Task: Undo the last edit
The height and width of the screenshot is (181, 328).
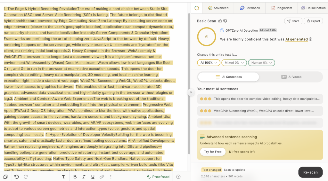Action: point(17,177)
